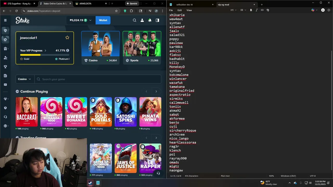This screenshot has width=333, height=187.
Task: Open Notepad settings gear
Action: click(x=329, y=10)
